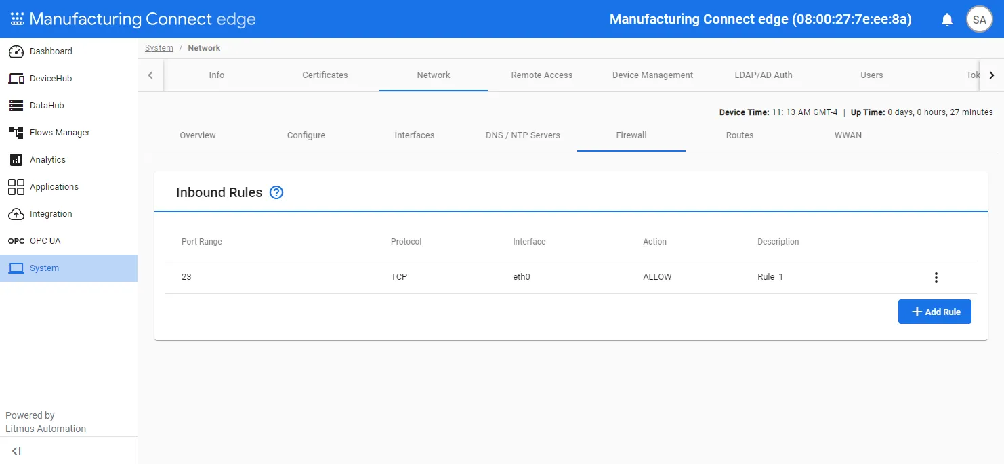The image size is (1004, 464).
Task: Follow the System breadcrumb link
Action: tap(159, 48)
